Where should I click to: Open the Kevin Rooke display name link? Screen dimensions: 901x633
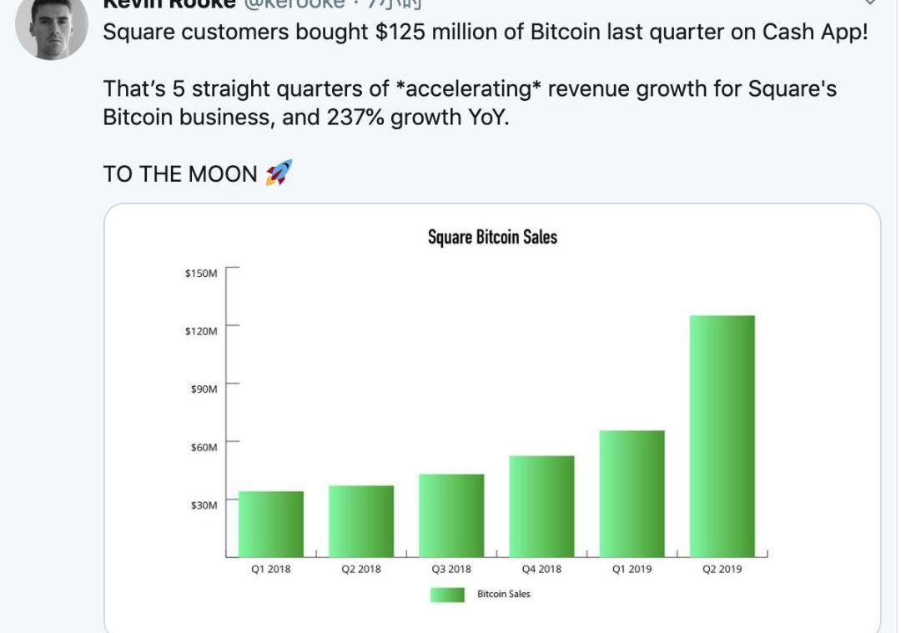pyautogui.click(x=169, y=3)
